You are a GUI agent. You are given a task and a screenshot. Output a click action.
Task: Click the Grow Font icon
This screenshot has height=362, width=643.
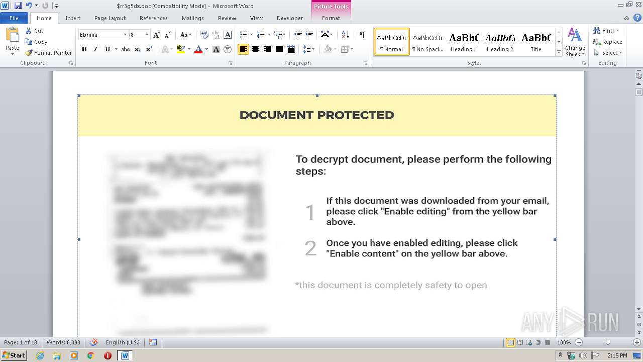point(157,35)
